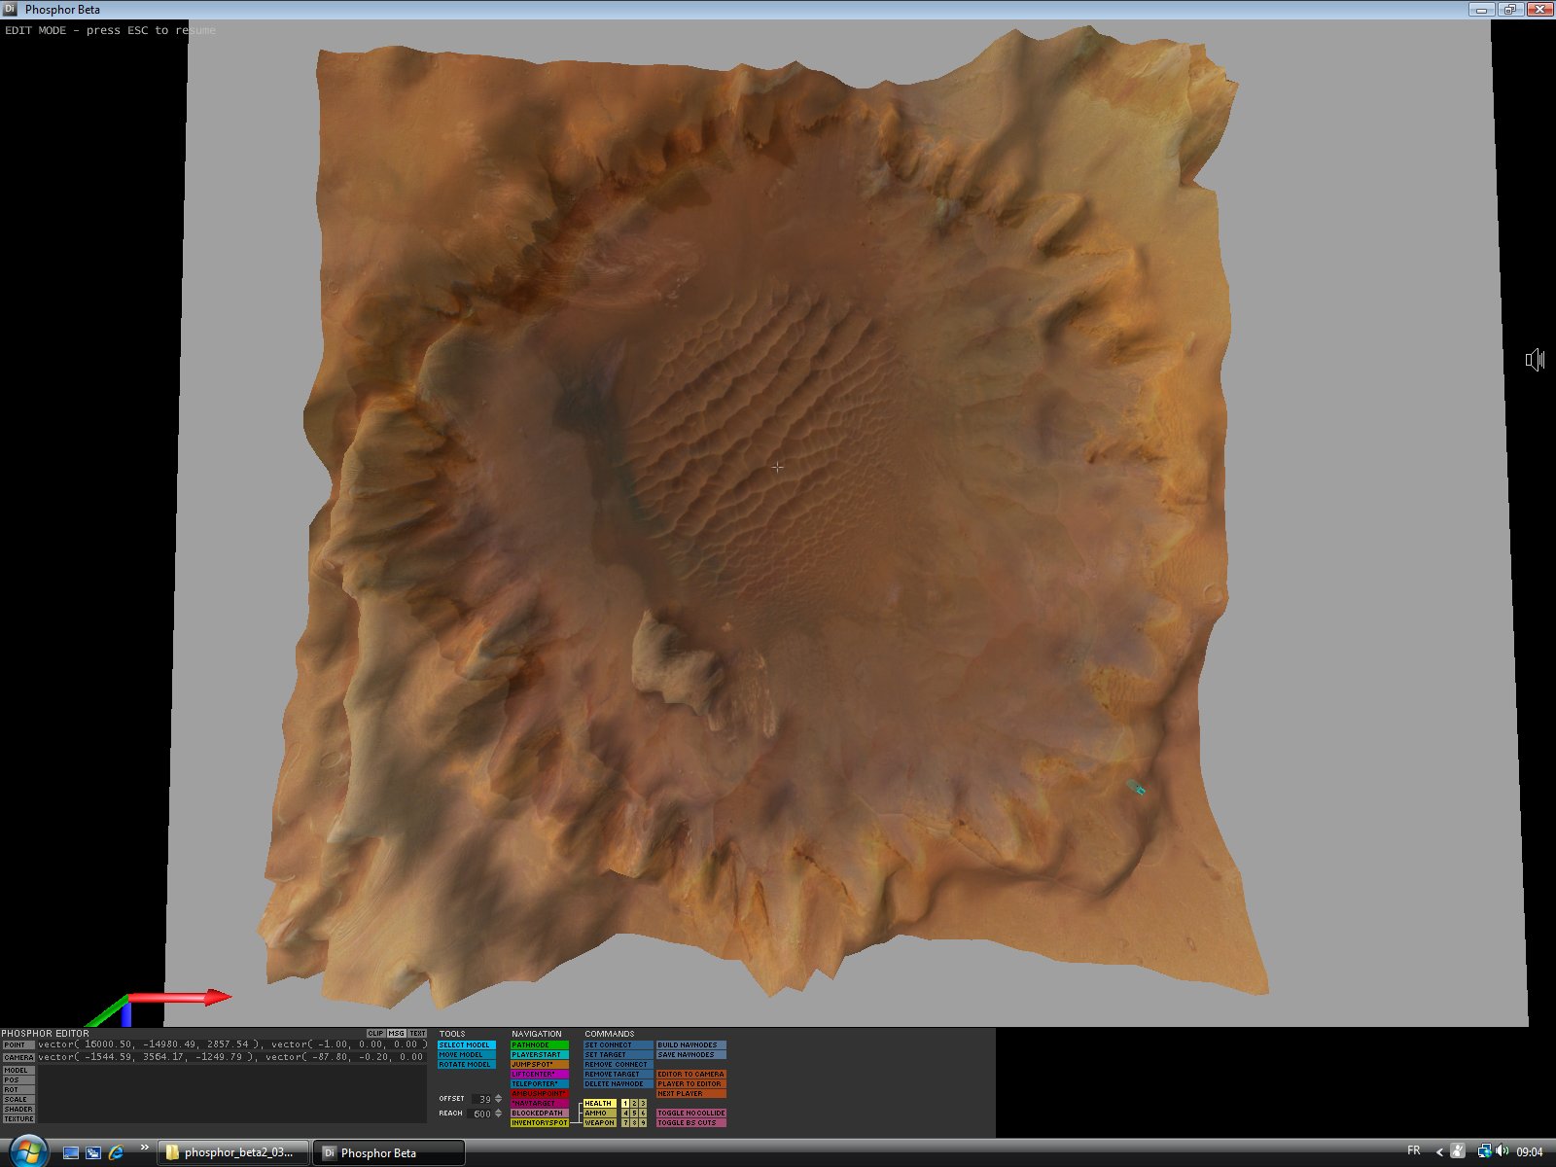The image size is (1556, 1167).
Task: Click the POINT label button
Action: (18, 1044)
